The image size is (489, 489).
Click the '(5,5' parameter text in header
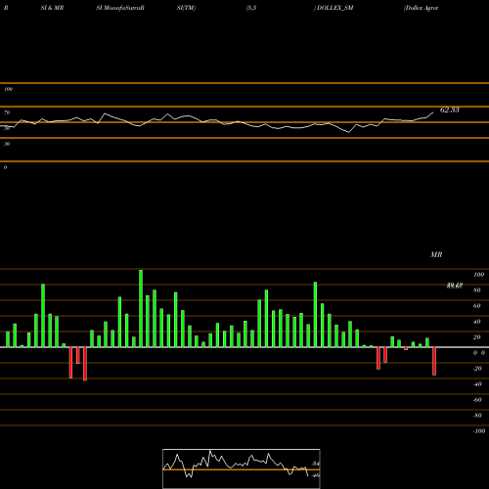(x=251, y=8)
